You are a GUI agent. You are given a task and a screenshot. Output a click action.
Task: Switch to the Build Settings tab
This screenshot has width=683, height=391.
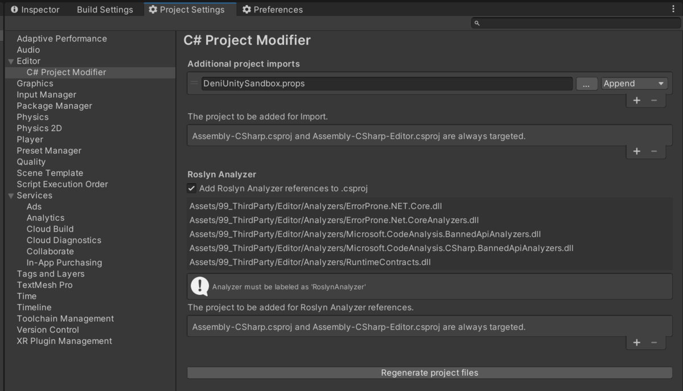(105, 10)
